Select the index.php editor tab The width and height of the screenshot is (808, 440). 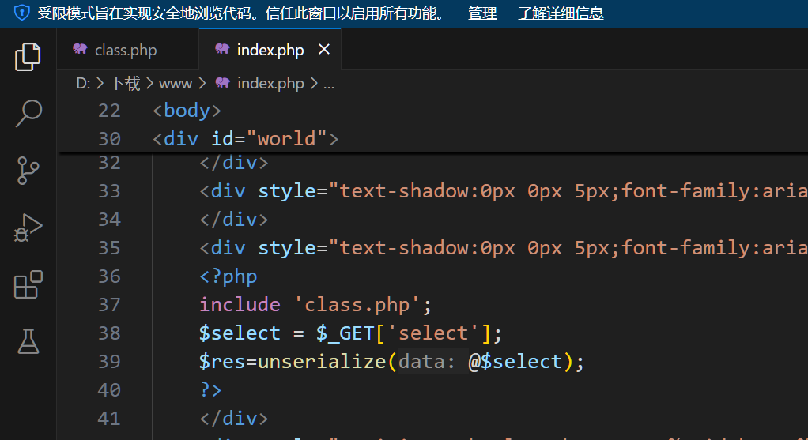pos(270,51)
